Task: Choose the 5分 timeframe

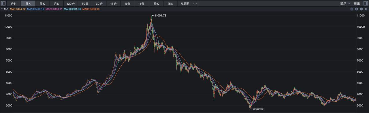Action: click(x=128, y=4)
